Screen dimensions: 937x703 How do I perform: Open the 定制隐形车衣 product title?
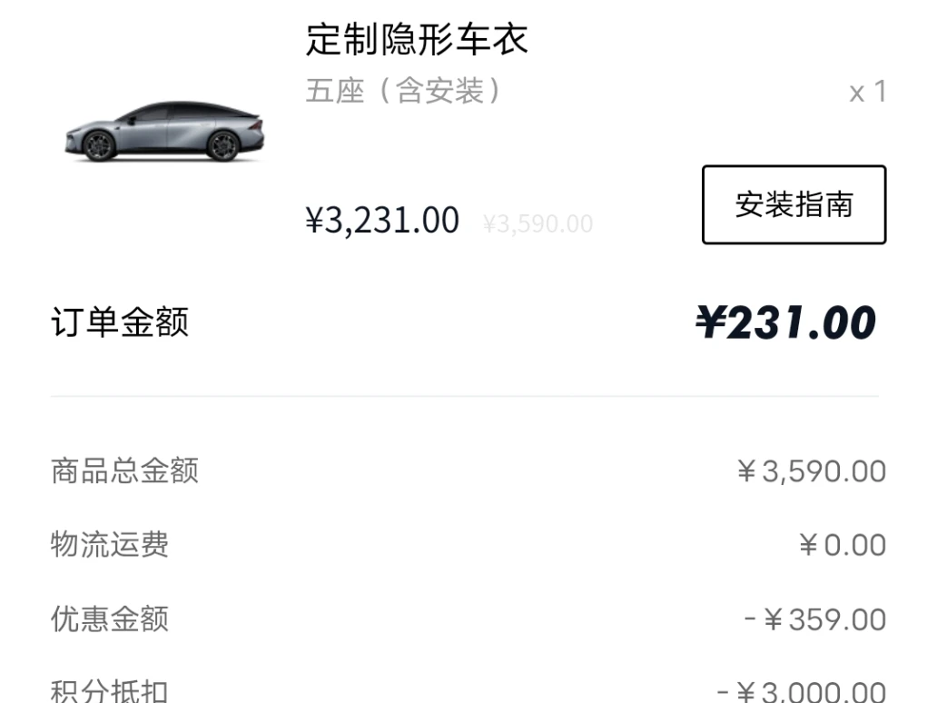417,39
